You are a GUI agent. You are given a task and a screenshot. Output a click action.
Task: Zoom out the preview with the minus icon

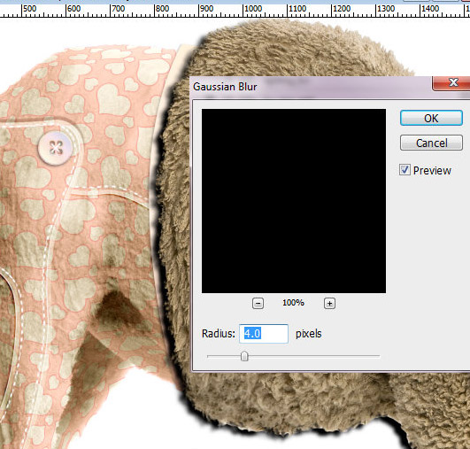pyautogui.click(x=258, y=303)
